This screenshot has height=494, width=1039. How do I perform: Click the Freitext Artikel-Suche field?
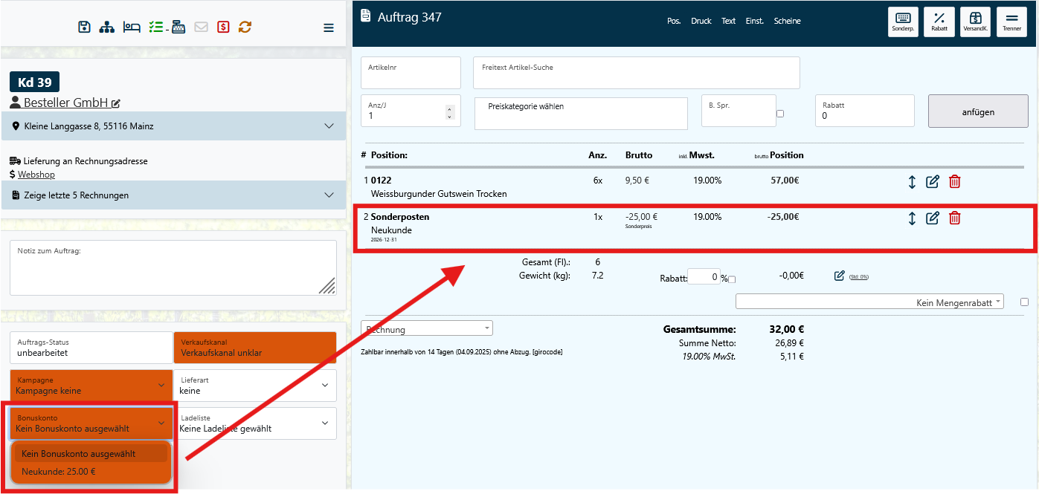point(636,74)
